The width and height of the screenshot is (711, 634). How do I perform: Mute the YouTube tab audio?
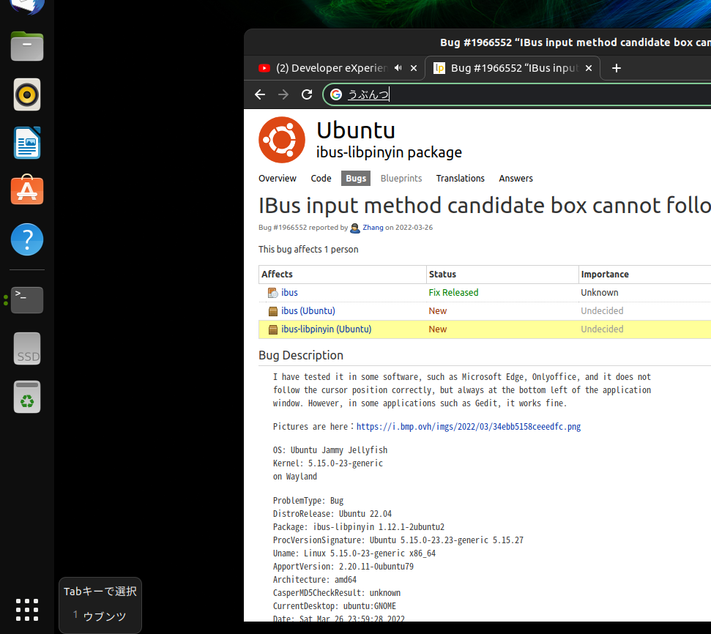pyautogui.click(x=397, y=67)
